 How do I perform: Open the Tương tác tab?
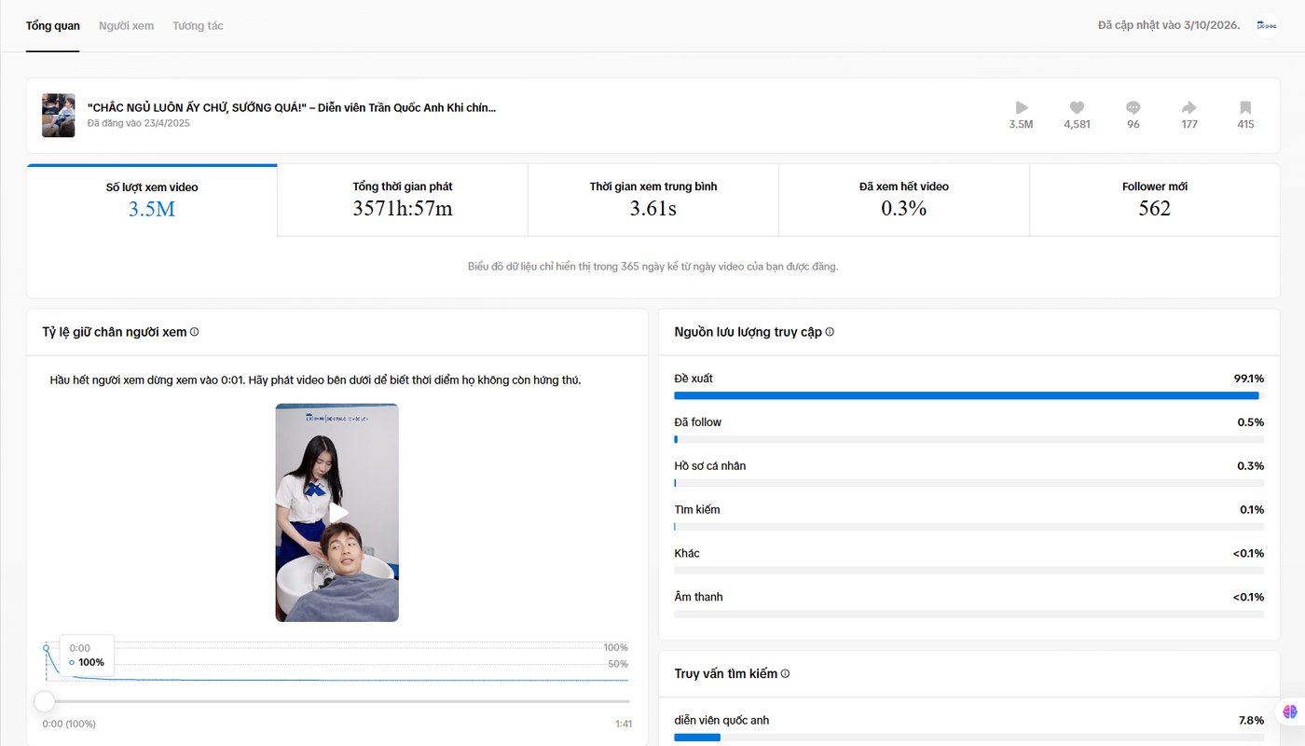point(198,26)
